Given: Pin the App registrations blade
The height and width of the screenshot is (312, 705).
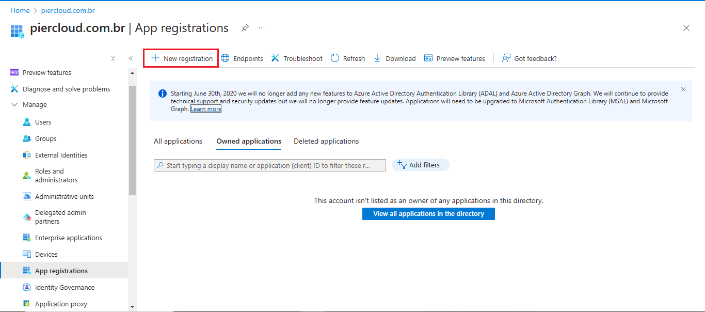Looking at the screenshot, I should (245, 28).
